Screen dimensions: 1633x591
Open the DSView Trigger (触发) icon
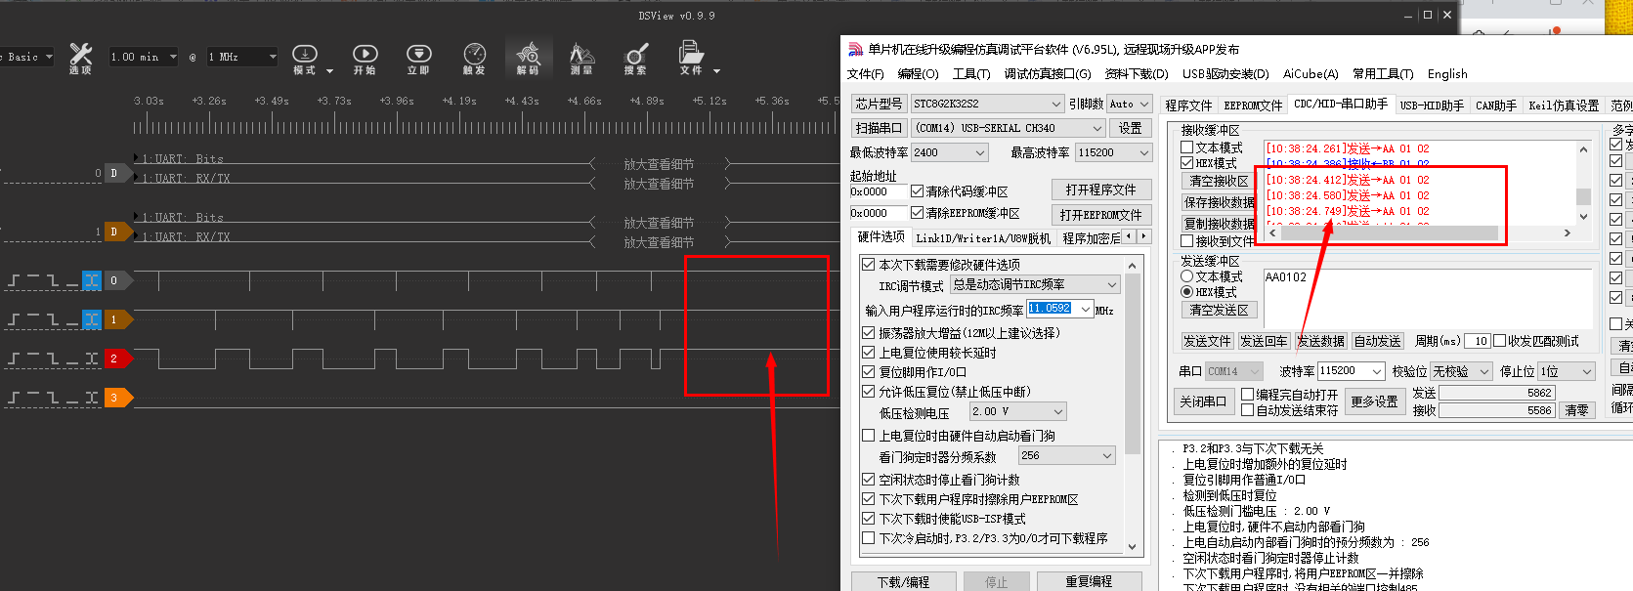(474, 59)
